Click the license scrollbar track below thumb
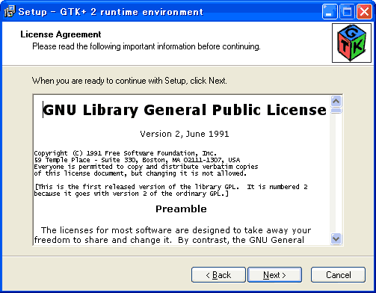The width and height of the screenshot is (376, 293). click(x=336, y=173)
